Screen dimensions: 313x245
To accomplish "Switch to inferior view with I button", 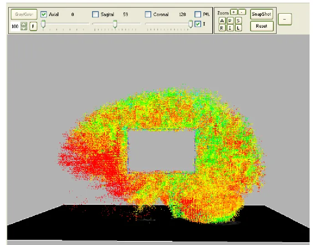I will point(230,28).
